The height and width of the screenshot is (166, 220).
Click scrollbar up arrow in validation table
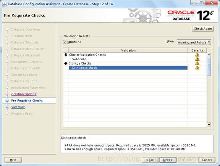point(209,55)
